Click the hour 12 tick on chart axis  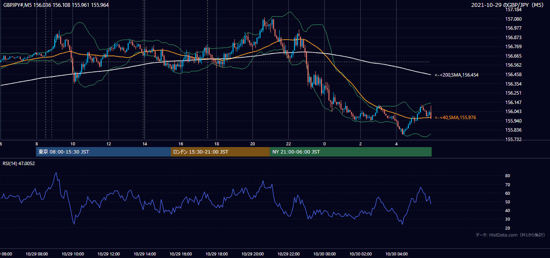point(108,144)
